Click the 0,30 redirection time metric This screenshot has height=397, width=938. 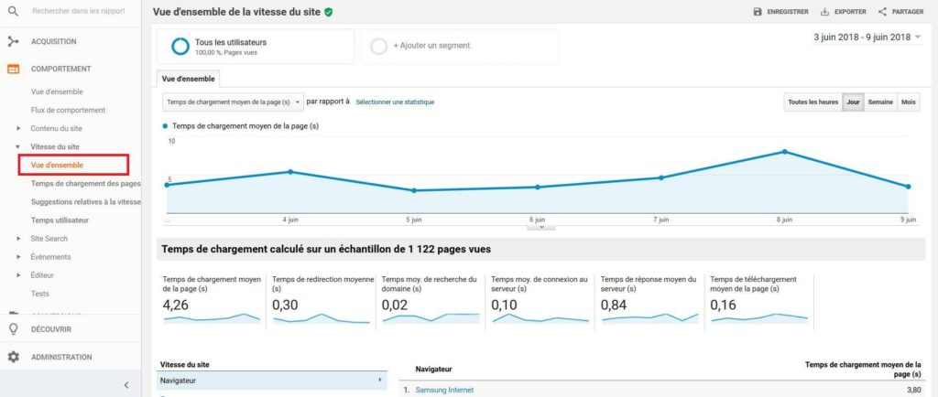click(286, 305)
